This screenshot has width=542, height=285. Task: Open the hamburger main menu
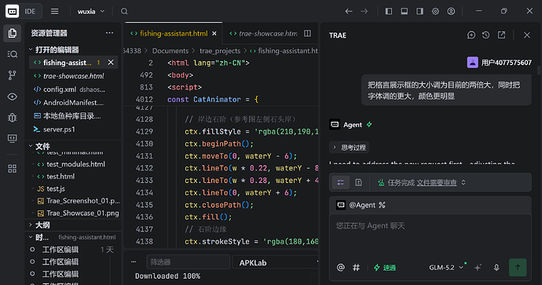(55, 12)
